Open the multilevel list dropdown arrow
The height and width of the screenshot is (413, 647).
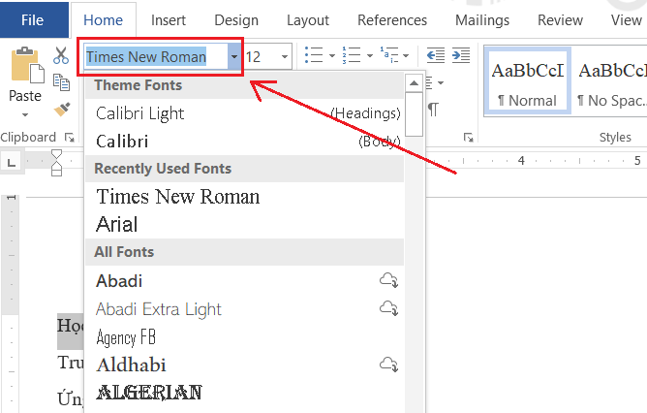click(x=407, y=56)
